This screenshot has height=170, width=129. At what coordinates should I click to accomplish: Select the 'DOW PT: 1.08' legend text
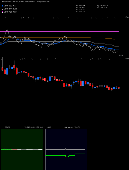tap(10, 12)
